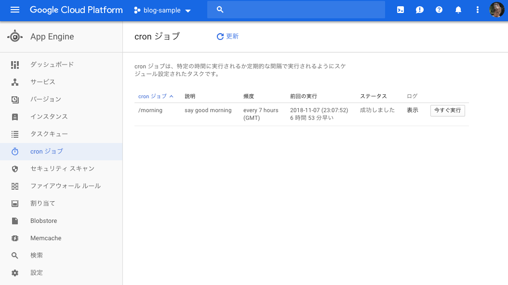This screenshot has height=285, width=508.
Task: Click the バージョン versions icon
Action: click(15, 100)
